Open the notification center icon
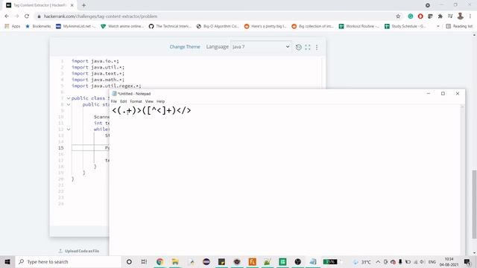Viewport: 477px width, 268px height. click(x=467, y=261)
